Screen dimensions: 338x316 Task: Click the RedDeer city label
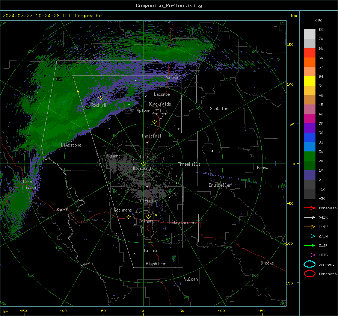(159, 114)
